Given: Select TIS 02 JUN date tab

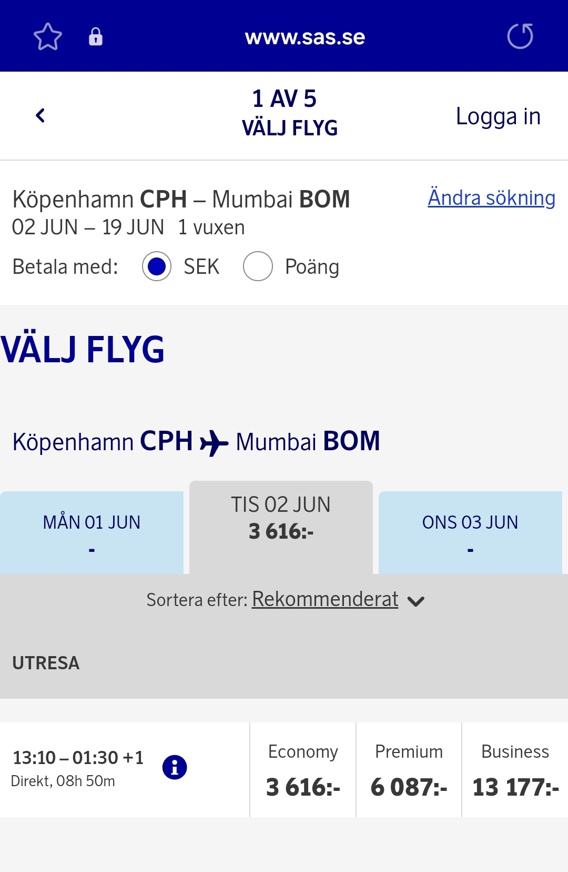Looking at the screenshot, I should coord(281,527).
